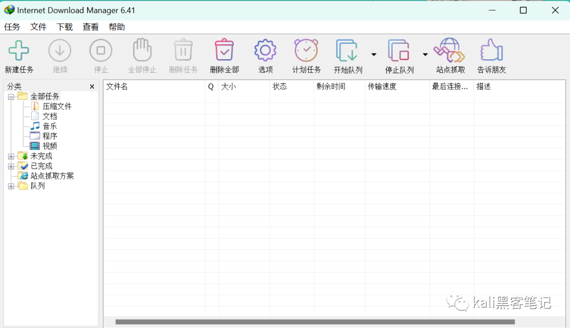This screenshot has height=328, width=570.
Task: Maximize the Internet Download Manager window
Action: [x=523, y=10]
